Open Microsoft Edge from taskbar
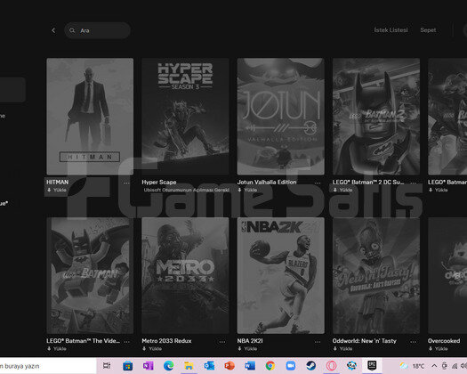Screen dimensions: 467x374 click(169, 366)
